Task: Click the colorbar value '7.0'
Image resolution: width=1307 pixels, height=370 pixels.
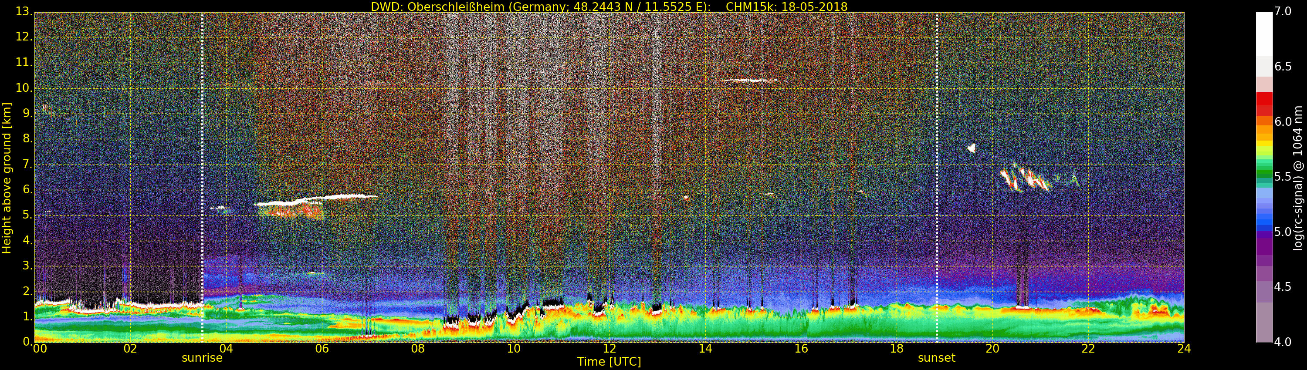Action: (x=1283, y=12)
